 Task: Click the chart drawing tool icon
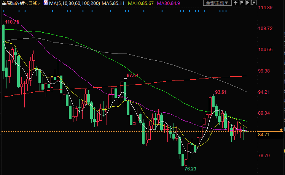tap(242, 3)
